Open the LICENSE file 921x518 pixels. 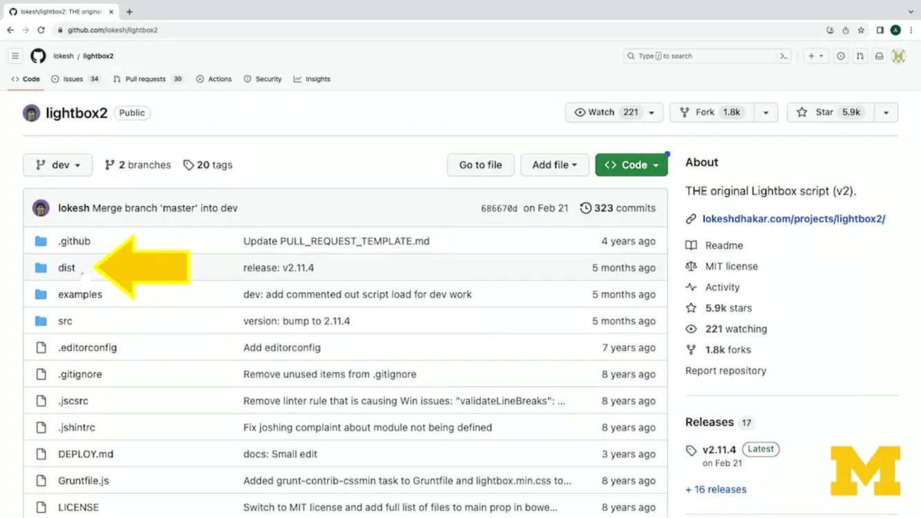(x=79, y=508)
